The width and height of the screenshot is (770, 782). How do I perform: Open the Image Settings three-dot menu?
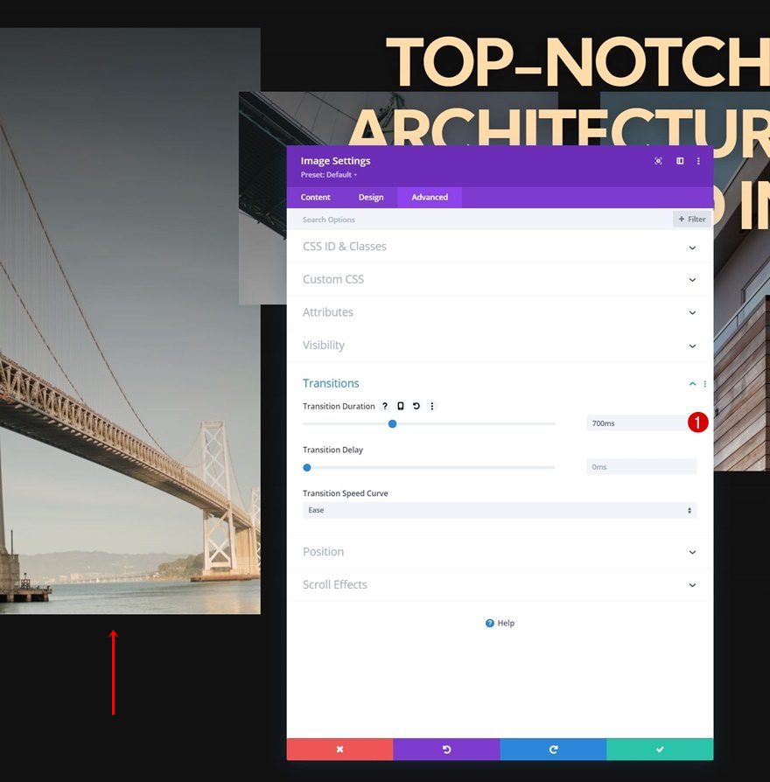point(698,161)
